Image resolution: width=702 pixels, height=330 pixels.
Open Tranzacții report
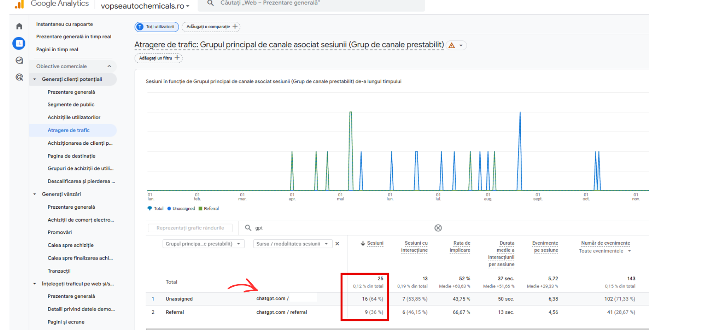point(59,271)
